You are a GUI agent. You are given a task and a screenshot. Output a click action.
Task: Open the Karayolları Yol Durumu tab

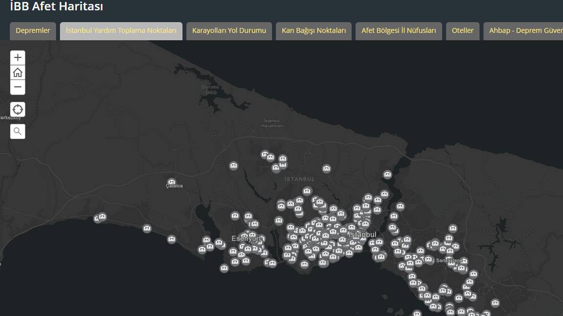[x=229, y=31]
